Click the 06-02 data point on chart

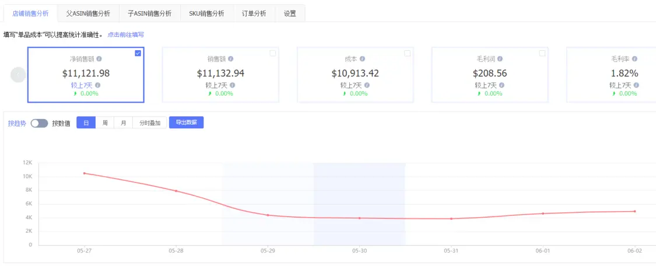634,211
